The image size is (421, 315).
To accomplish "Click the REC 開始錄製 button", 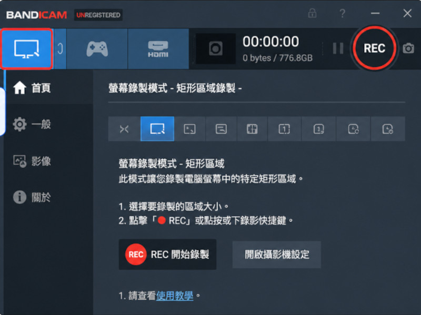I will tap(167, 255).
